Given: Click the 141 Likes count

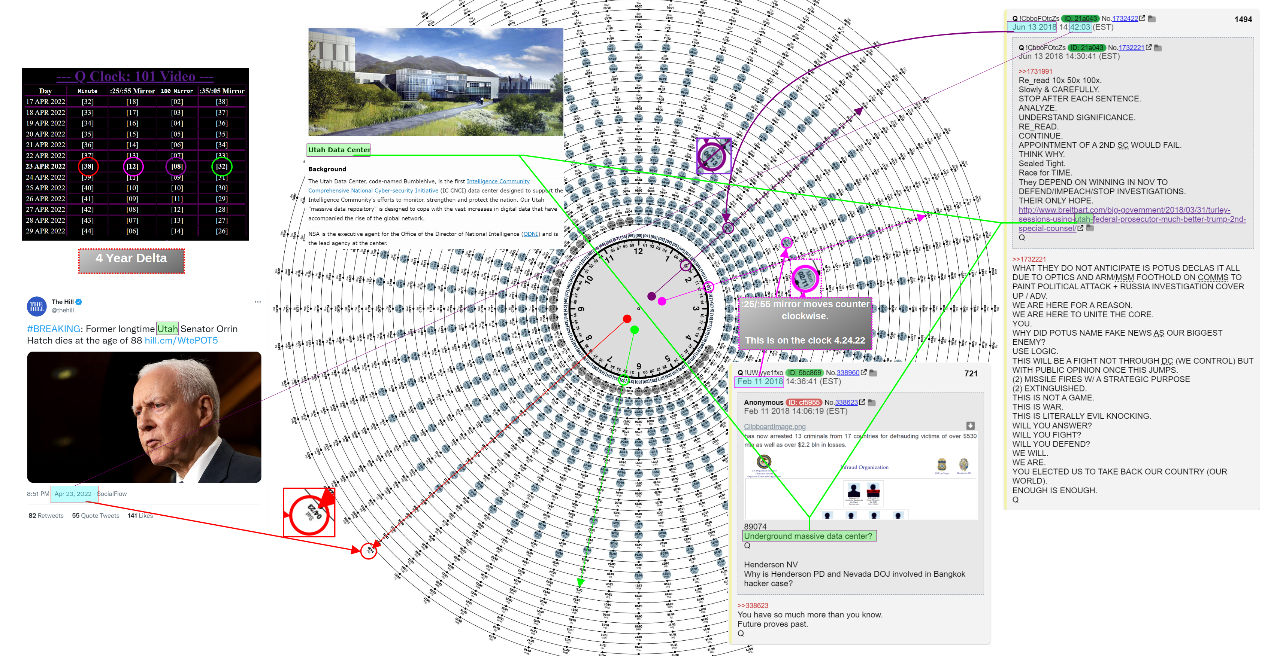Looking at the screenshot, I should click(140, 515).
